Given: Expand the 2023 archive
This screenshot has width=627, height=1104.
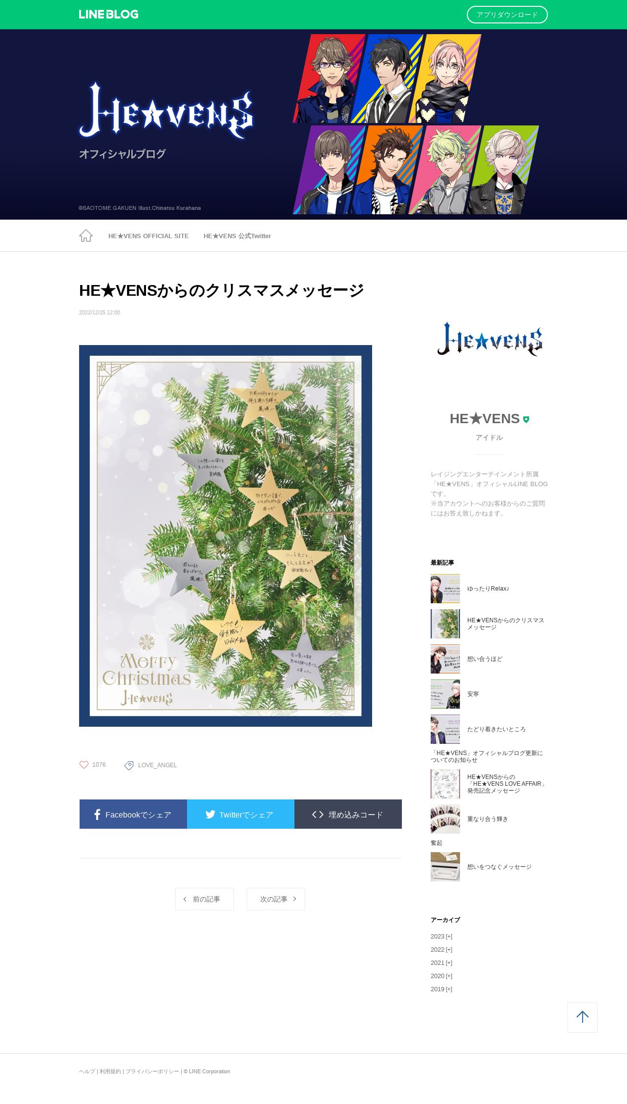Looking at the screenshot, I should pos(441,937).
